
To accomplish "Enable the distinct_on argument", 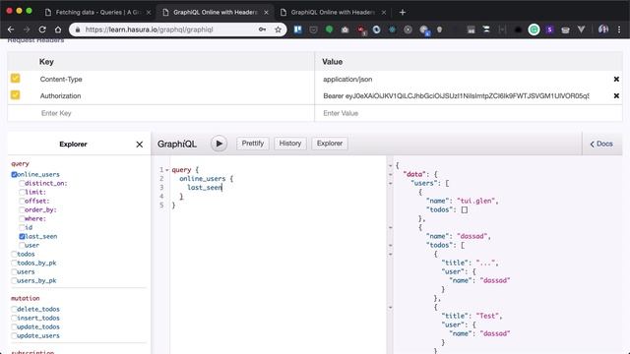I will (22, 184).
